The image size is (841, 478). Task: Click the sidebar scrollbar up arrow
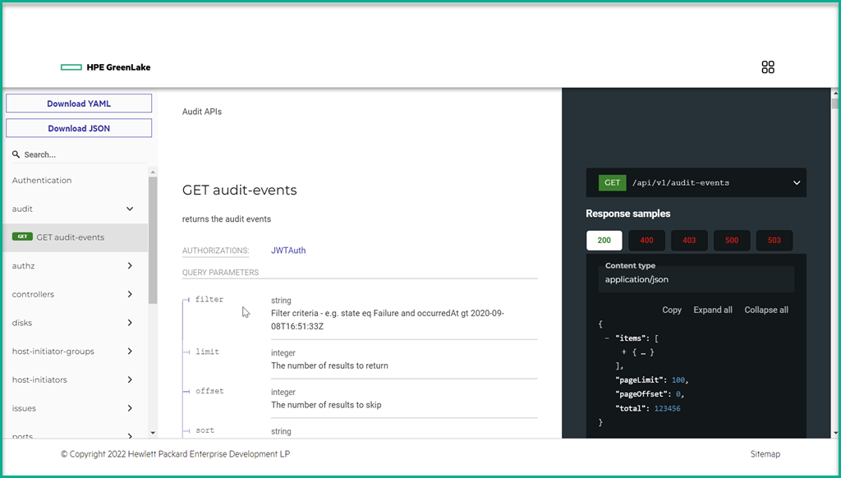[153, 172]
